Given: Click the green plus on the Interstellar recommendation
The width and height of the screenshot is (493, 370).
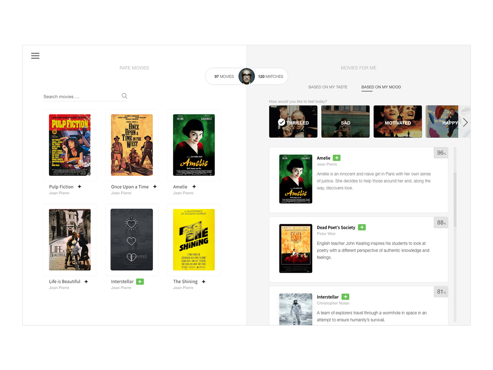Looking at the screenshot, I should 345,297.
